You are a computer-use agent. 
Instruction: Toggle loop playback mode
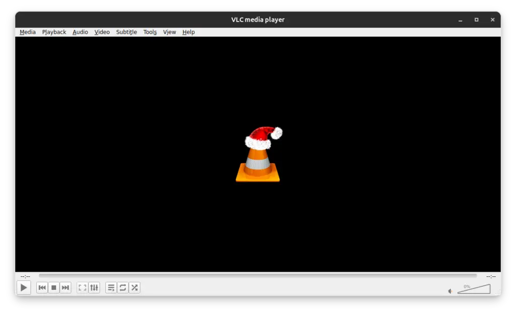point(122,287)
